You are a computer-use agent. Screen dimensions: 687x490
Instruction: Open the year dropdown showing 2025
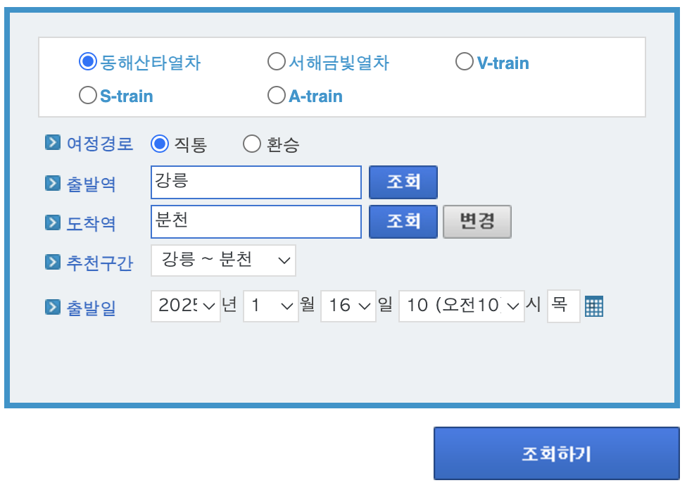tap(185, 305)
